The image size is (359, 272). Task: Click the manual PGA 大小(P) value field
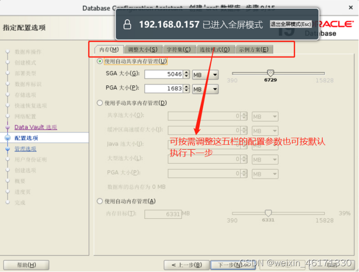[x=204, y=173]
